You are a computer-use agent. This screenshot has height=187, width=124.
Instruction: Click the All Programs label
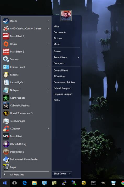pos(17,175)
